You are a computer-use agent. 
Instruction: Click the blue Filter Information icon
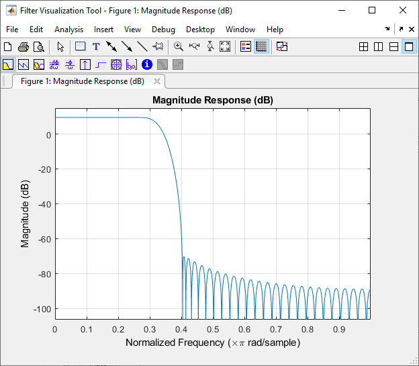[x=147, y=64]
